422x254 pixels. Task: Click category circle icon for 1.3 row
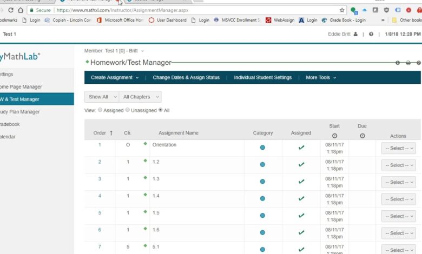pos(262,182)
